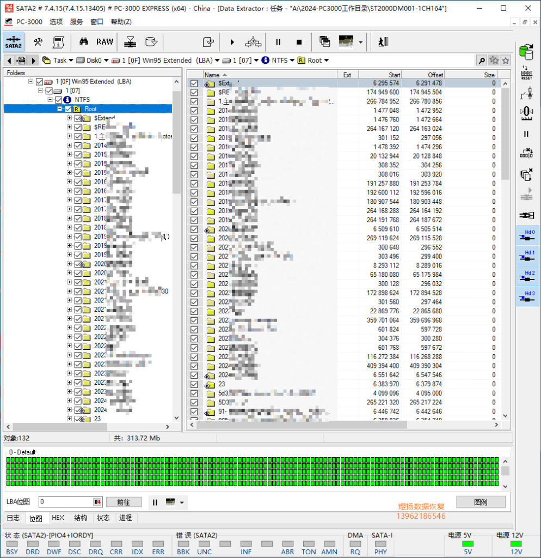The image size is (541, 558).
Task: Click the structure tree toolbar icon
Action: [x=254, y=42]
